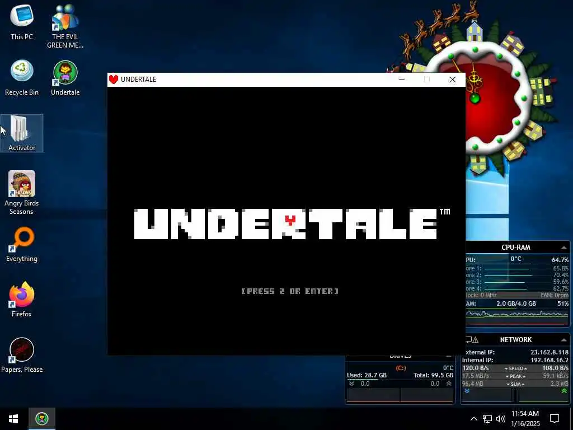This screenshot has width=573, height=430.
Task: Click the Internal IP value 192.168.16.2
Action: tap(549, 360)
